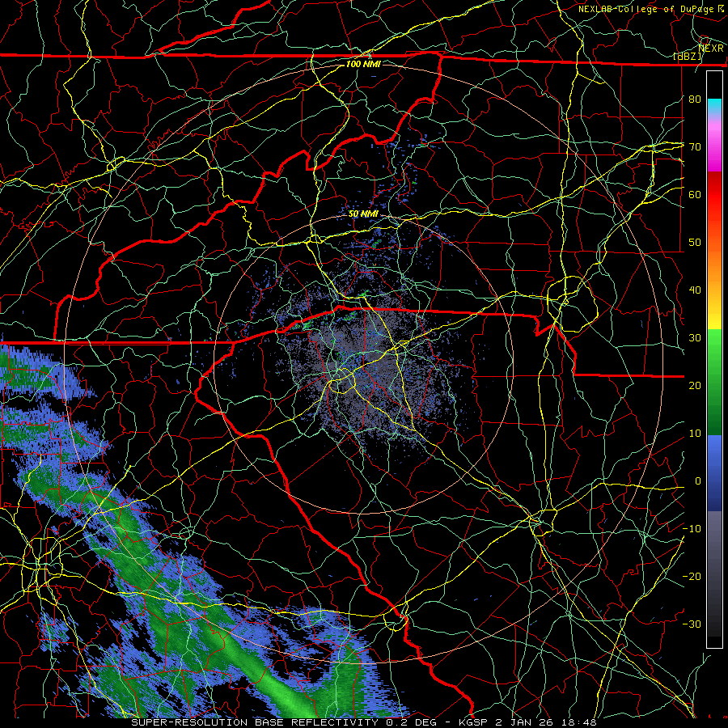Click the 40 value on dBZ scale
The height and width of the screenshot is (728, 728).
click(695, 290)
